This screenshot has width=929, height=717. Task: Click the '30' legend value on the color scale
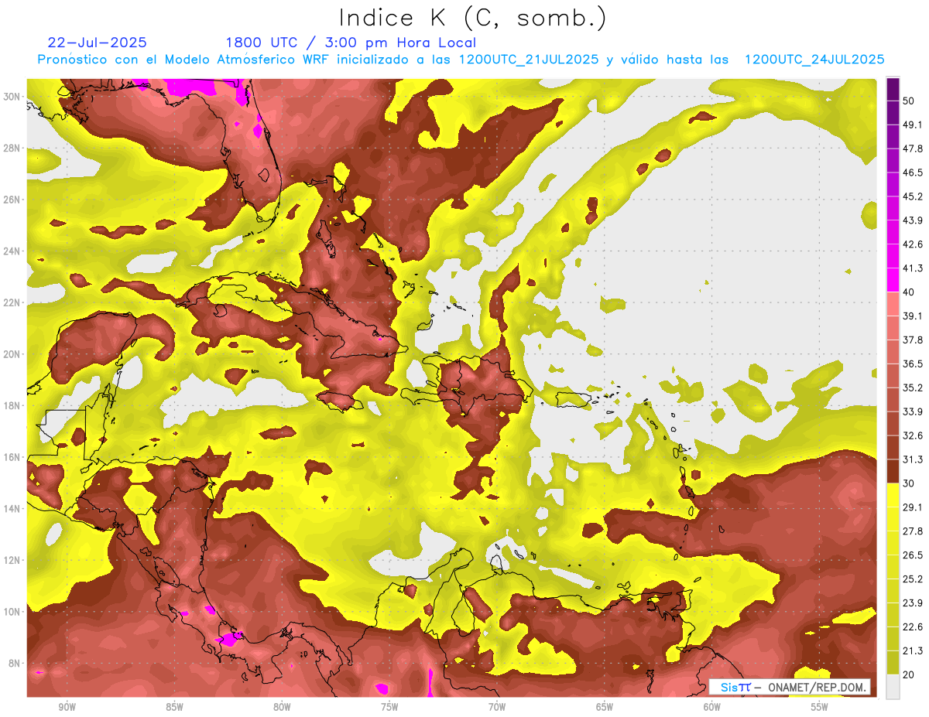pos(909,483)
